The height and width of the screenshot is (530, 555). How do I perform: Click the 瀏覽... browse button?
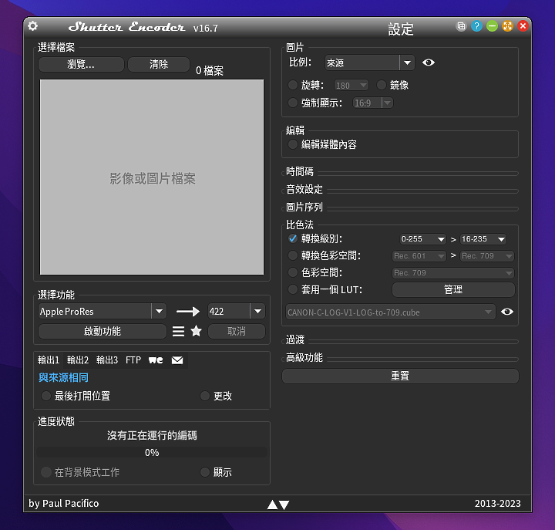click(x=81, y=65)
